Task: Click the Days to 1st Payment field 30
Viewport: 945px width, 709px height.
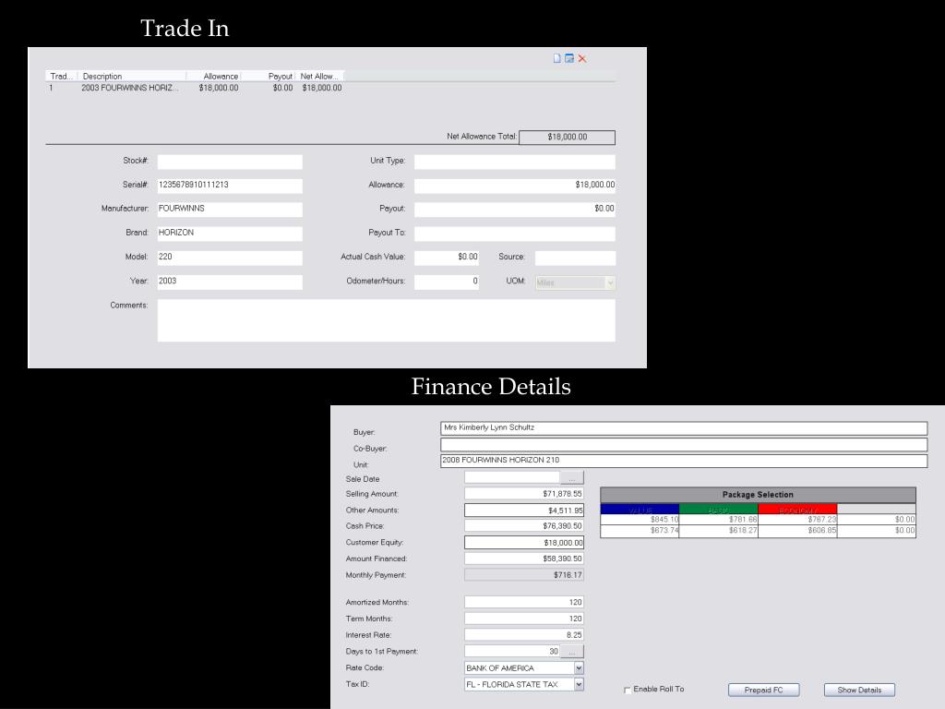Action: click(x=512, y=651)
